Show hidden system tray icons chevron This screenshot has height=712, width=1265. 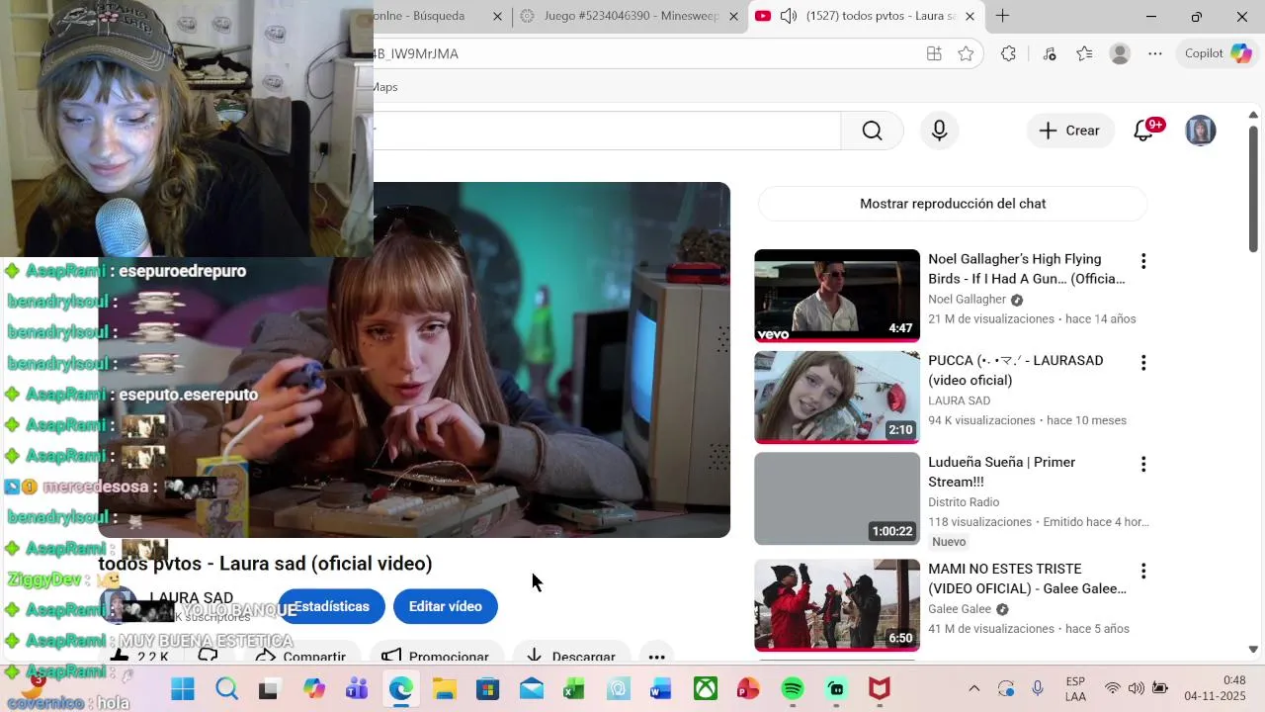click(x=973, y=688)
